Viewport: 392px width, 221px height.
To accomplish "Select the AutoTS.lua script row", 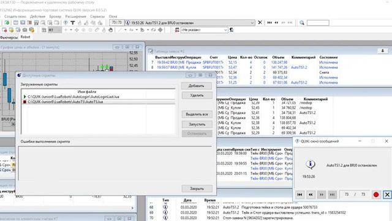I will pyautogui.click(x=99, y=102).
